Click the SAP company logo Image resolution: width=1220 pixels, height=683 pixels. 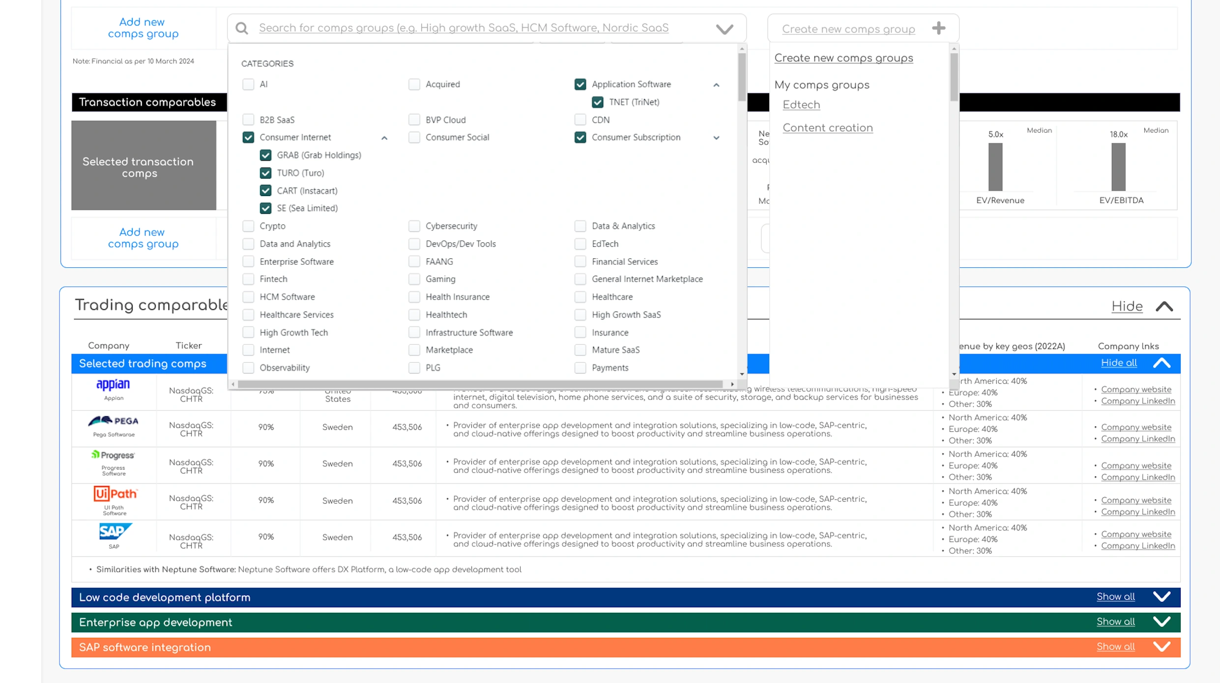[115, 531]
